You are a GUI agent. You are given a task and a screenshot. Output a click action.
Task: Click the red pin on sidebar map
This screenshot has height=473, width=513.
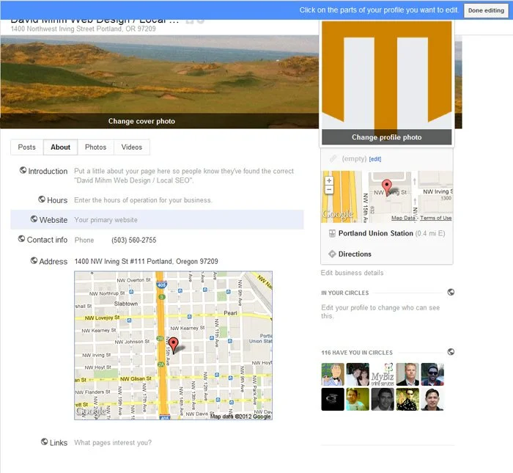387,187
